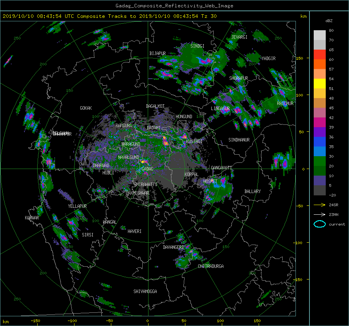Click the 150 tick on right axis
Image resolution: width=349 pixels, height=326 pixels.
(x=300, y=58)
